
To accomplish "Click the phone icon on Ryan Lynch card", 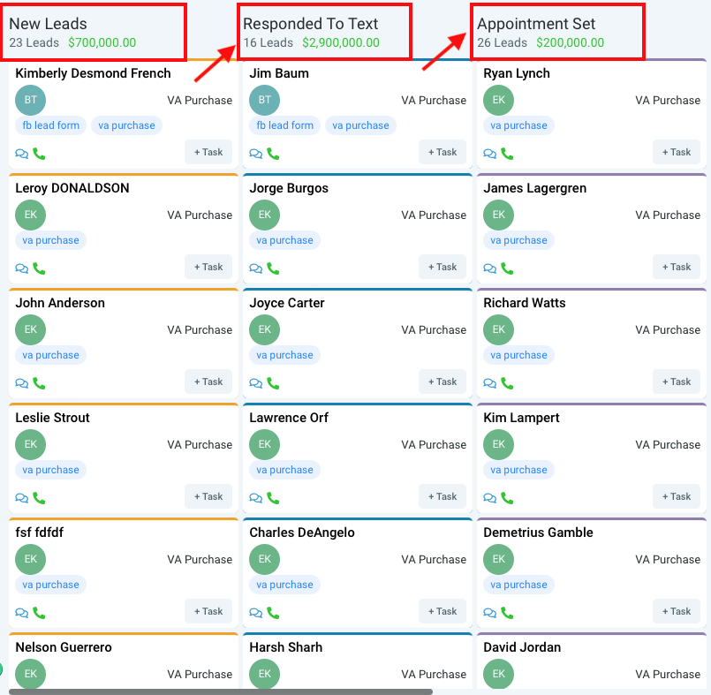I will point(507,154).
